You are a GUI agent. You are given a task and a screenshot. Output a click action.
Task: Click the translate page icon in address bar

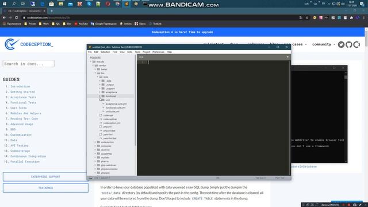pos(301,18)
